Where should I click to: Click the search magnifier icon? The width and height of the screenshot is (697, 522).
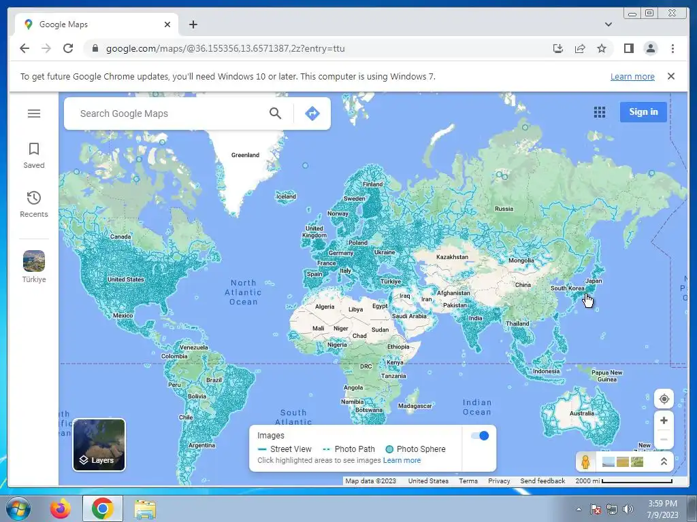[275, 114]
